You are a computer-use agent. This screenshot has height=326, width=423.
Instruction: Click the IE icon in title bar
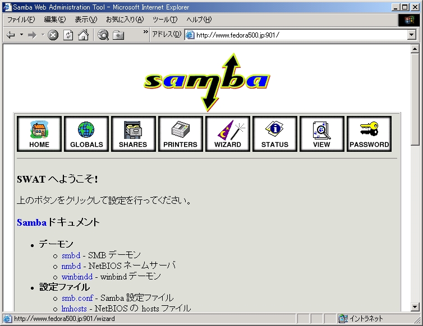click(x=7, y=7)
